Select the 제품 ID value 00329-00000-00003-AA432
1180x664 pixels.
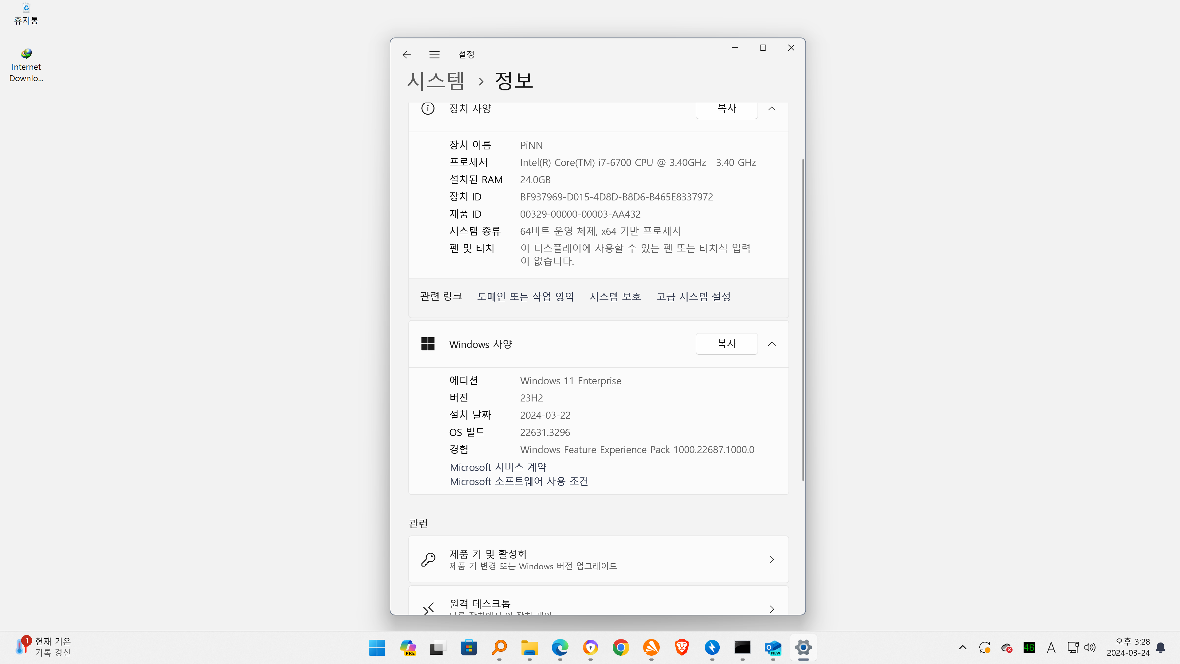[580, 214]
